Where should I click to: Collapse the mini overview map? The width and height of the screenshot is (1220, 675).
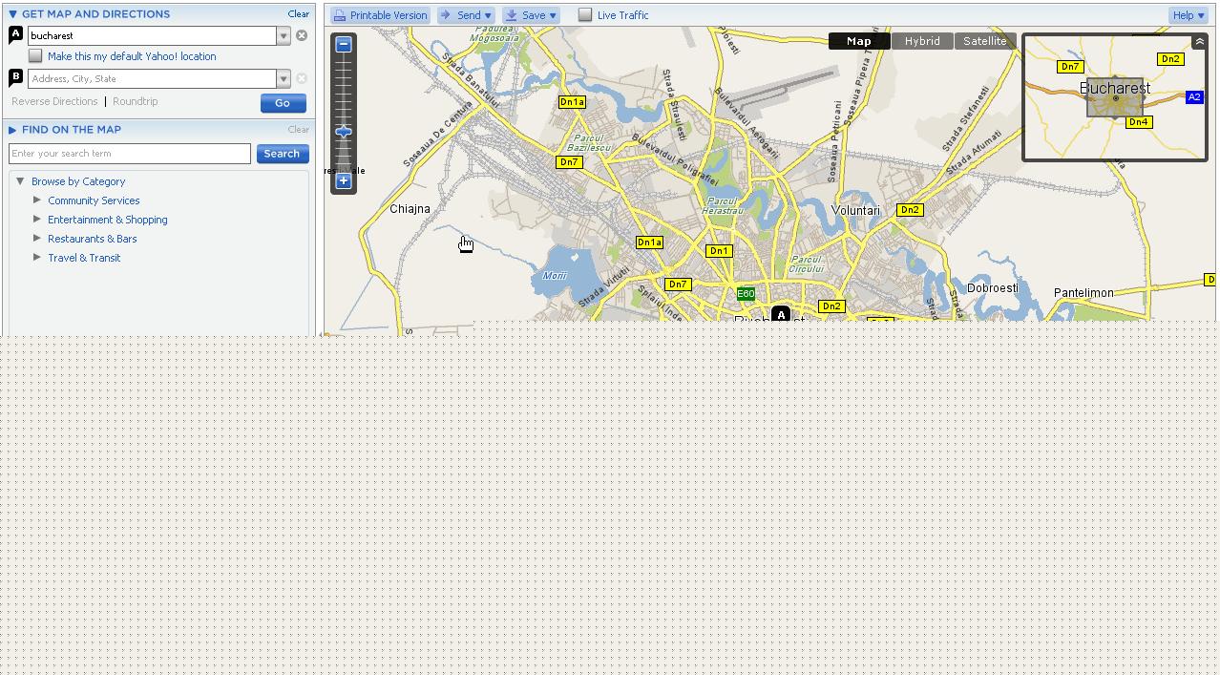[x=1199, y=42]
